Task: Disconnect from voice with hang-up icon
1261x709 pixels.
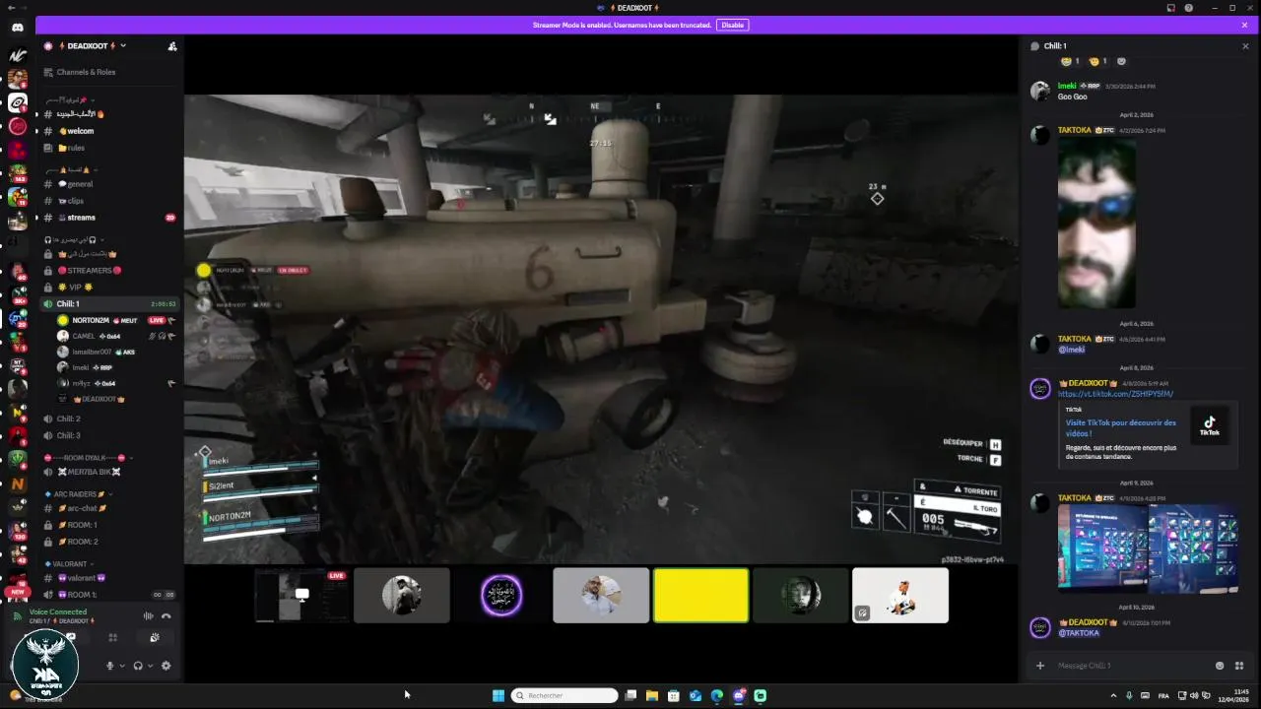Action: (x=166, y=616)
